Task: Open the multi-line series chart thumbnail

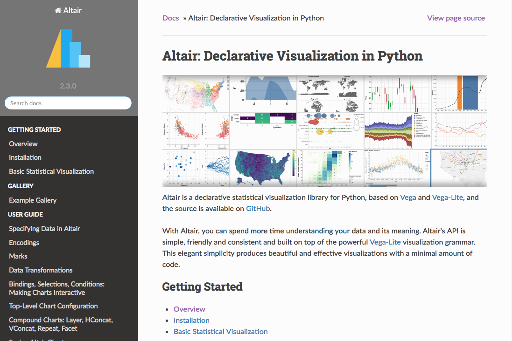Action: point(460,131)
